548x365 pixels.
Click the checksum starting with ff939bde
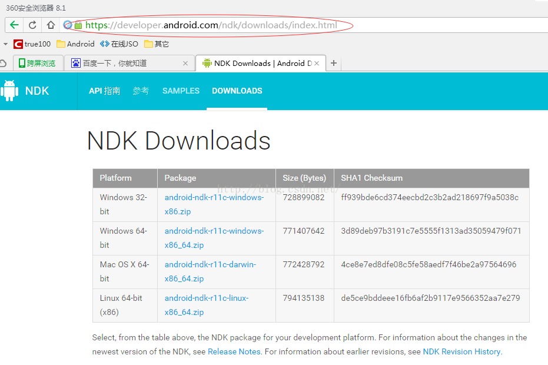(x=430, y=198)
